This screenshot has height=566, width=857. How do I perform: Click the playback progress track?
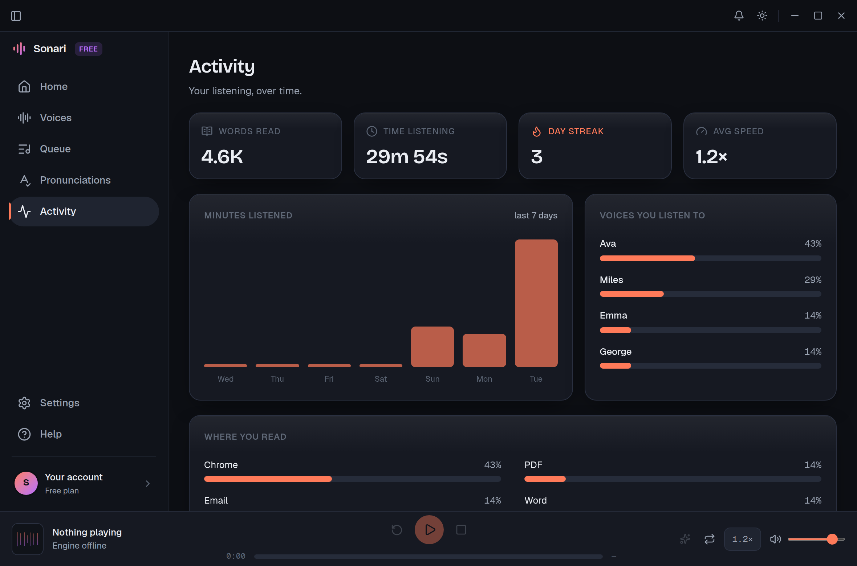click(428, 556)
